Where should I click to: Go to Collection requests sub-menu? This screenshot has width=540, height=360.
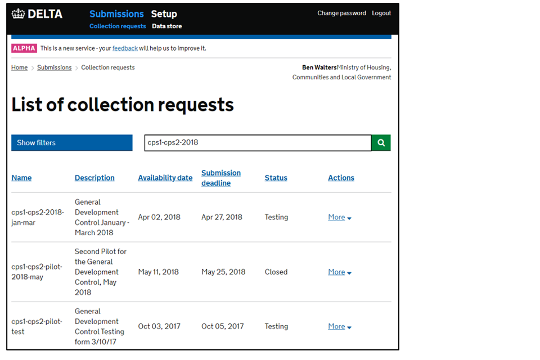[118, 26]
